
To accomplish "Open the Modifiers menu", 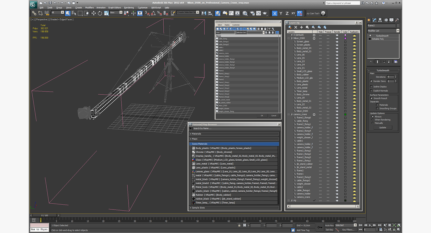I will point(89,8).
